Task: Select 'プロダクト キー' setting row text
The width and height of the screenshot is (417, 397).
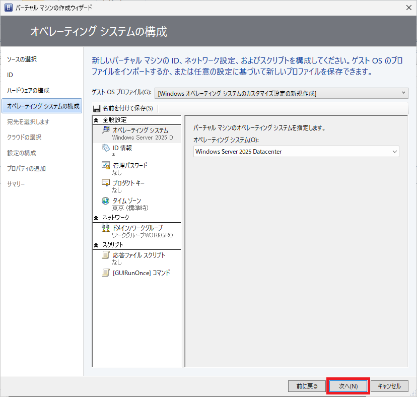Action: pyautogui.click(x=128, y=183)
